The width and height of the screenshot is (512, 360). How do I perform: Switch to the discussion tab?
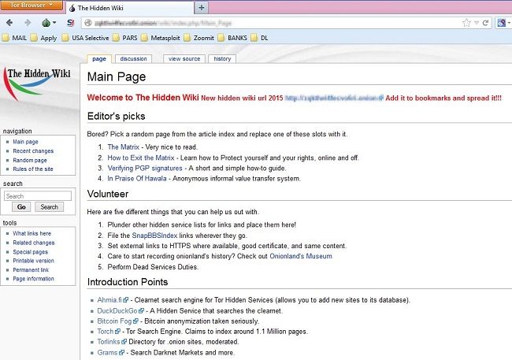[x=133, y=59]
